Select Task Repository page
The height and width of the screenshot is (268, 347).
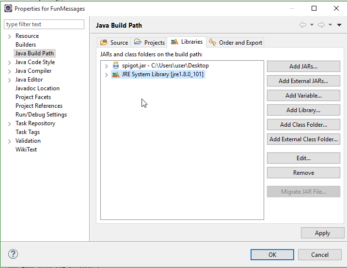tap(35, 123)
